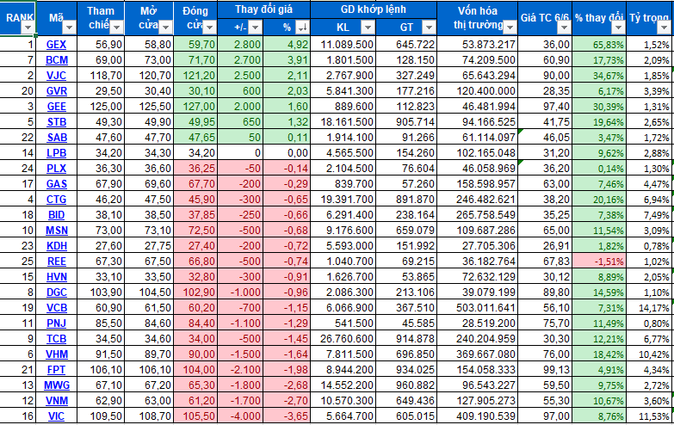
Task: Open the Tỷ trọng filter dropdown
Action: tap(664, 28)
